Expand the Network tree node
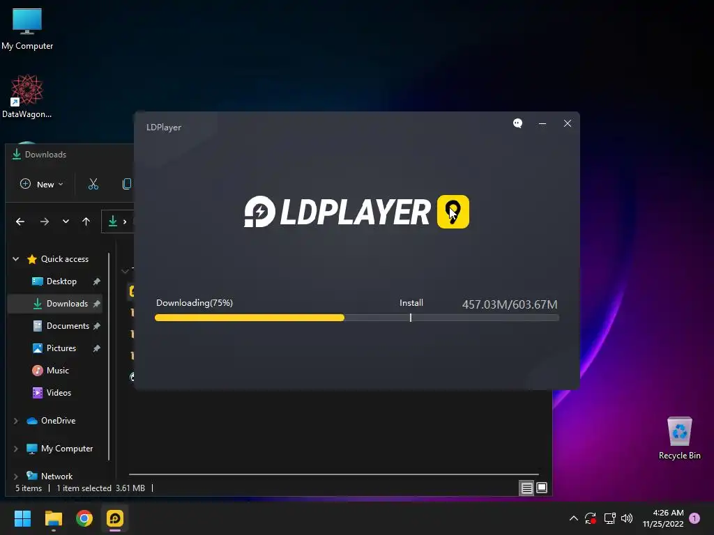 pos(16,476)
